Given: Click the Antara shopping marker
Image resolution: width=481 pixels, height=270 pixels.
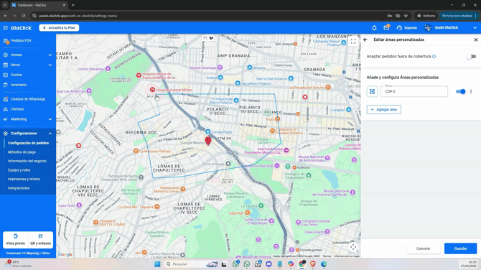Looking at the screenshot, I should click(220, 78).
